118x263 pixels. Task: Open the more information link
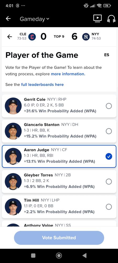tap(68, 74)
